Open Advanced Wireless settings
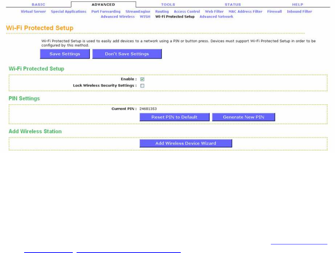This screenshot has width=335, height=253. point(118,17)
